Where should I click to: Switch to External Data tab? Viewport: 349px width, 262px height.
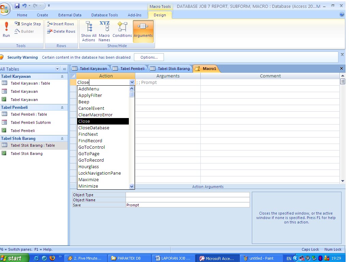(70, 15)
